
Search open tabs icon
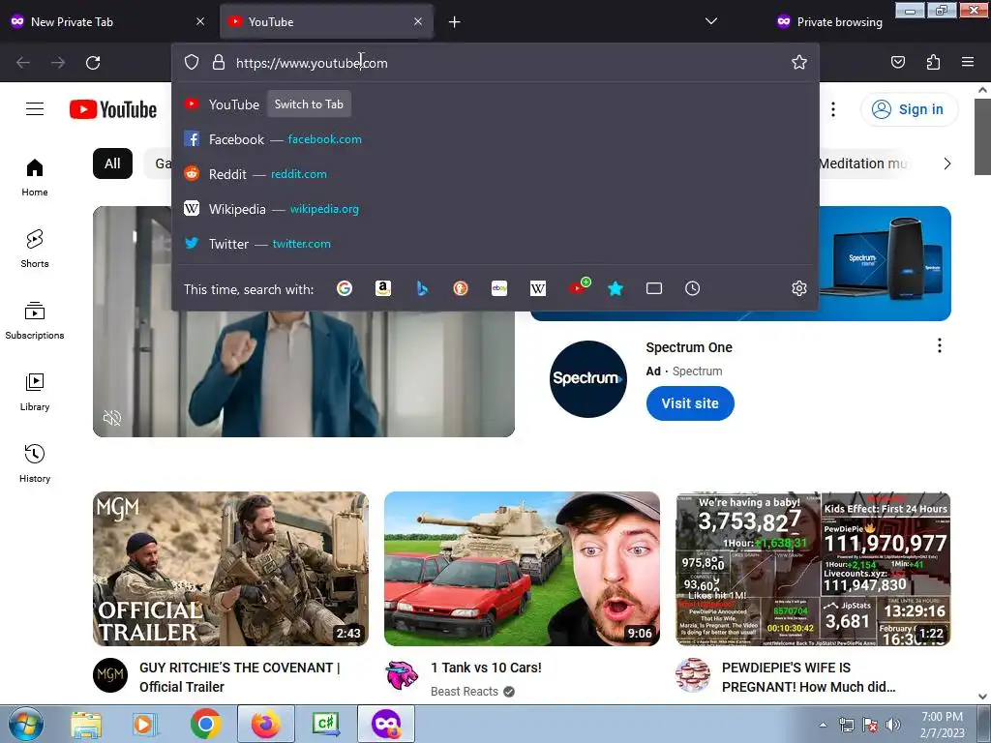click(x=654, y=288)
